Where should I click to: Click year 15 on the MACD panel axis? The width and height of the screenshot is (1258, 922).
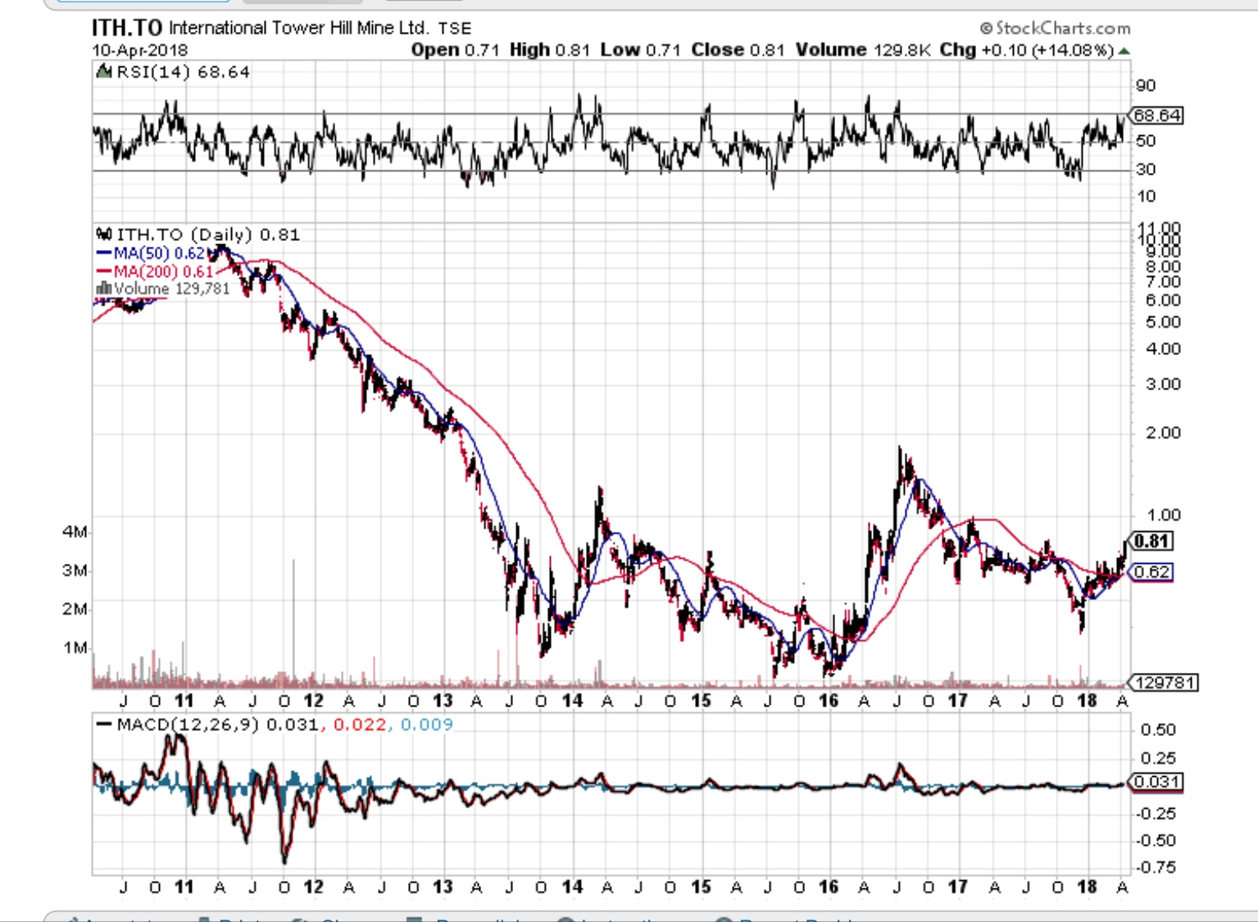tap(701, 887)
